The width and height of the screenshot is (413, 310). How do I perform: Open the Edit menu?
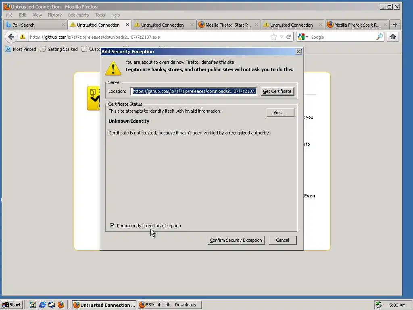tap(23, 15)
